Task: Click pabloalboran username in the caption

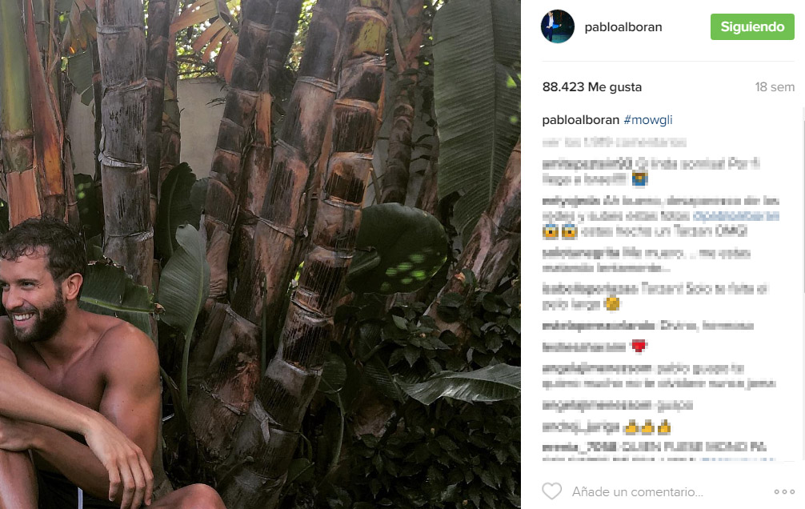Action: point(581,120)
